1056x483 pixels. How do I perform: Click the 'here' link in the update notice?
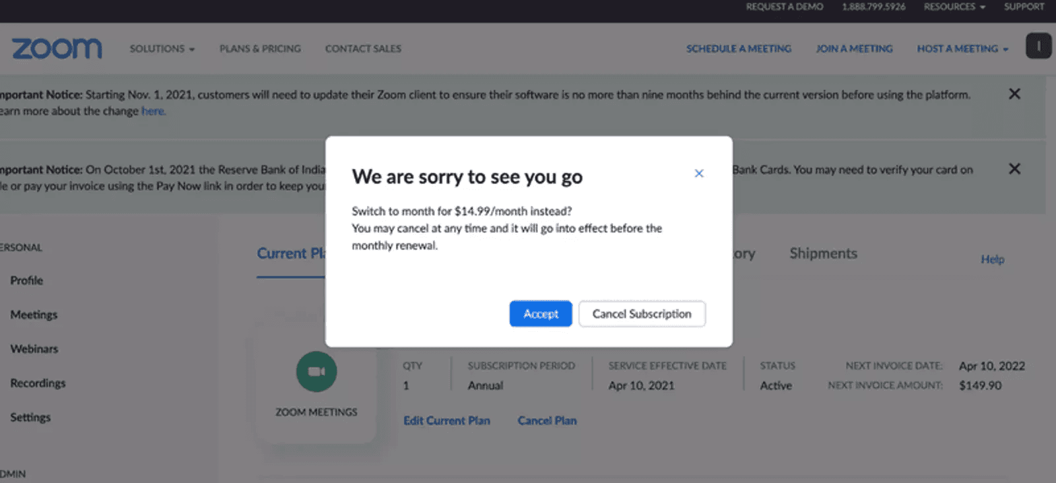pos(153,111)
